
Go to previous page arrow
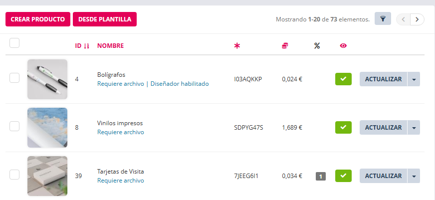click(403, 19)
